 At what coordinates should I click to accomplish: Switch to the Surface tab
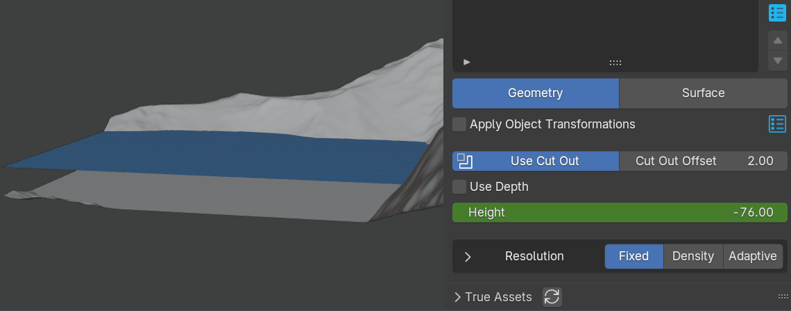(x=703, y=93)
